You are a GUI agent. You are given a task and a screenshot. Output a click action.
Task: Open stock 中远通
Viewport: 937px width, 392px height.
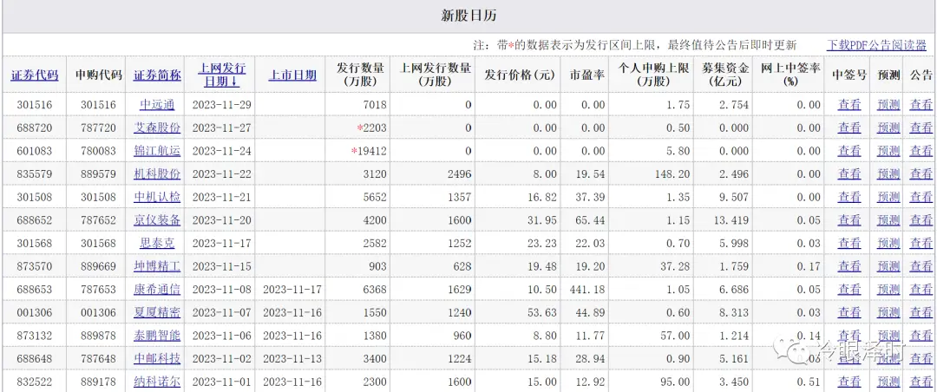point(157,105)
